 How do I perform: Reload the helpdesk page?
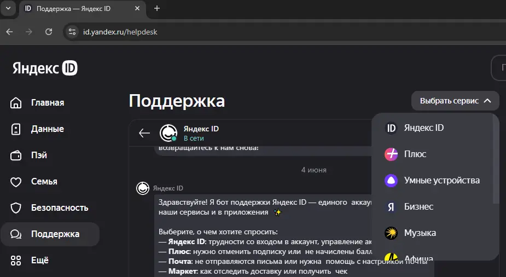point(49,32)
